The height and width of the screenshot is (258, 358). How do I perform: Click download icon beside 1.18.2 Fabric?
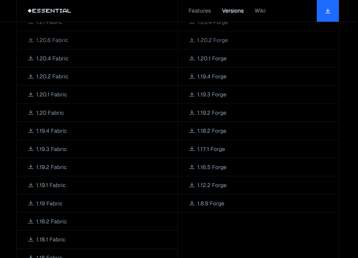click(31, 221)
